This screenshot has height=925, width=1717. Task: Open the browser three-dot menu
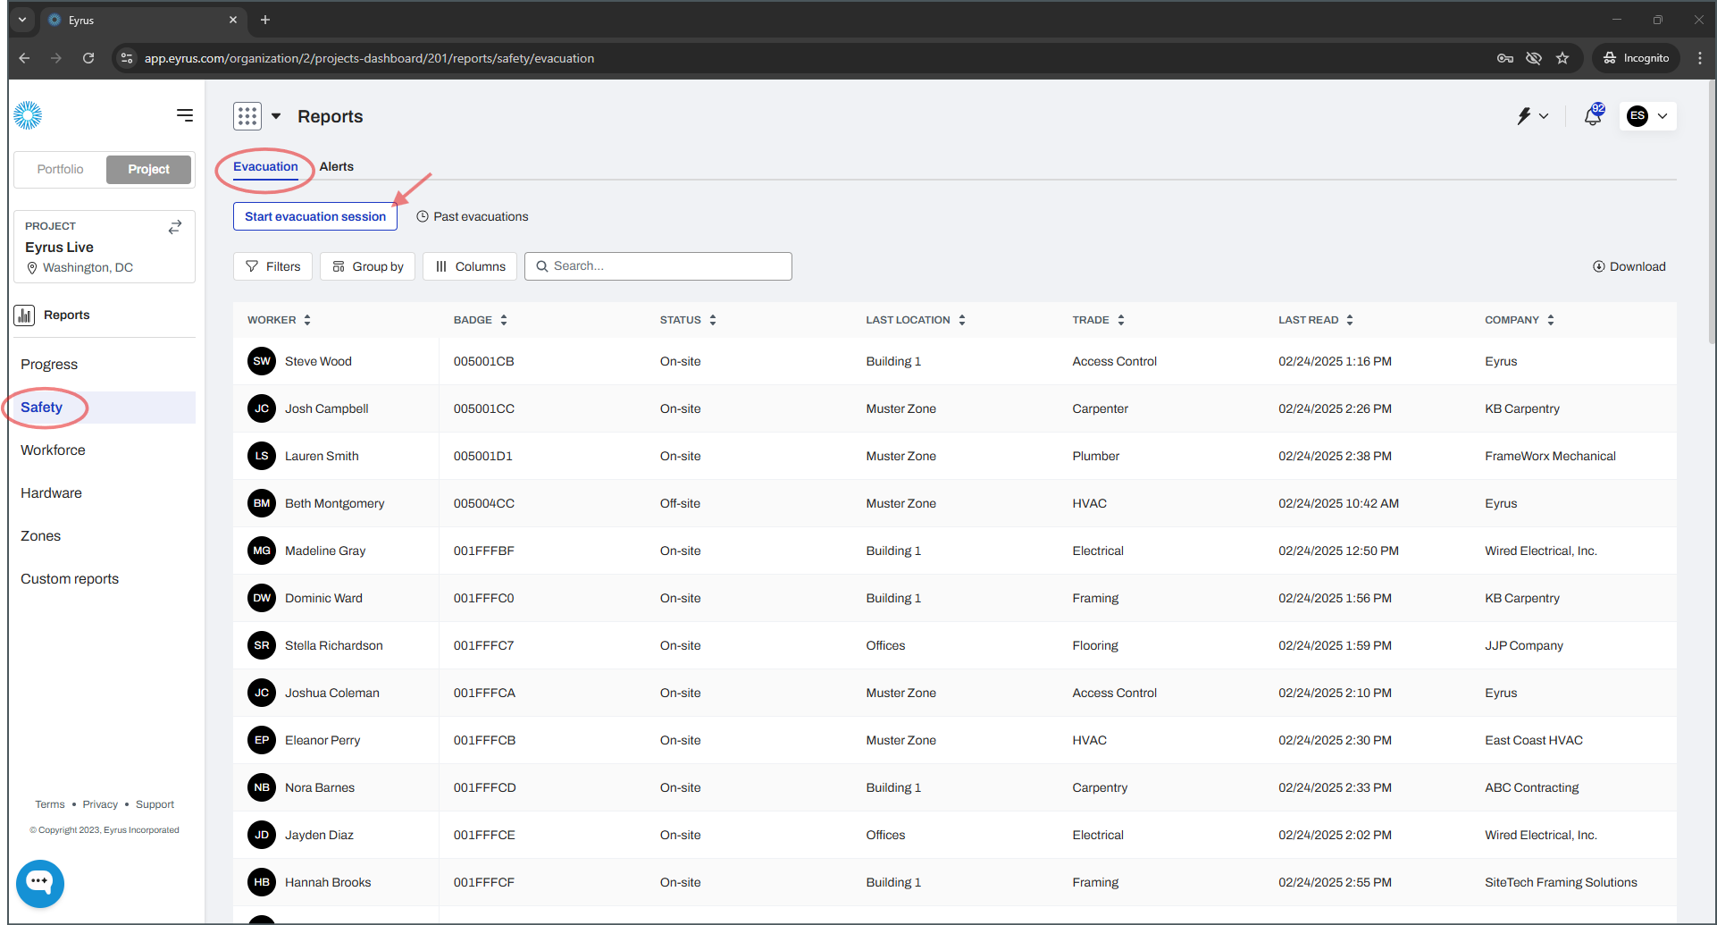(1699, 58)
